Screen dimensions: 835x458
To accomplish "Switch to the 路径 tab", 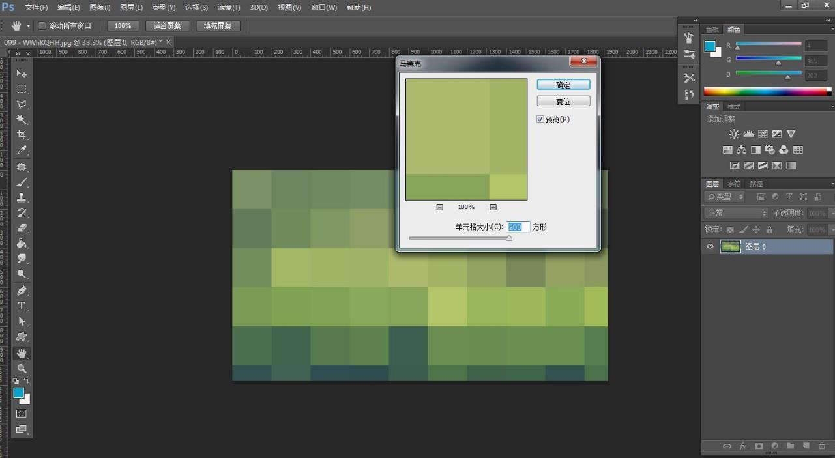I will tap(756, 184).
